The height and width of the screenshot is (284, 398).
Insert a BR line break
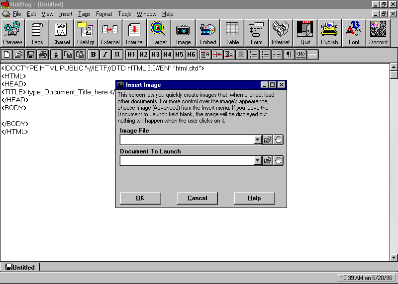tap(301, 55)
